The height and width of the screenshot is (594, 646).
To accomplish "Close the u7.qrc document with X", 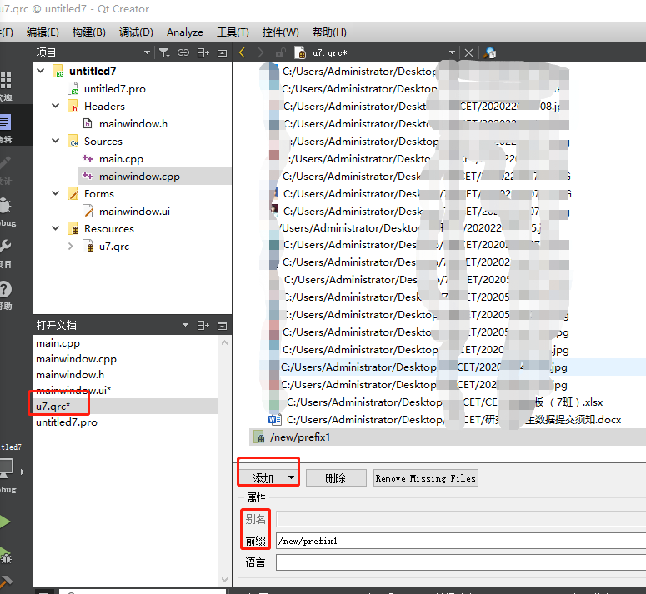I will (468, 52).
